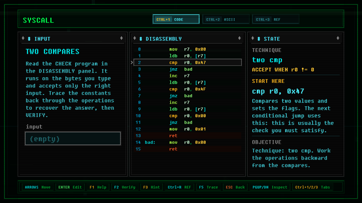Click the STATE panel right diamond icon
Image resolution: width=362 pixels, height=203 pixels.
pyautogui.click(x=338, y=38)
